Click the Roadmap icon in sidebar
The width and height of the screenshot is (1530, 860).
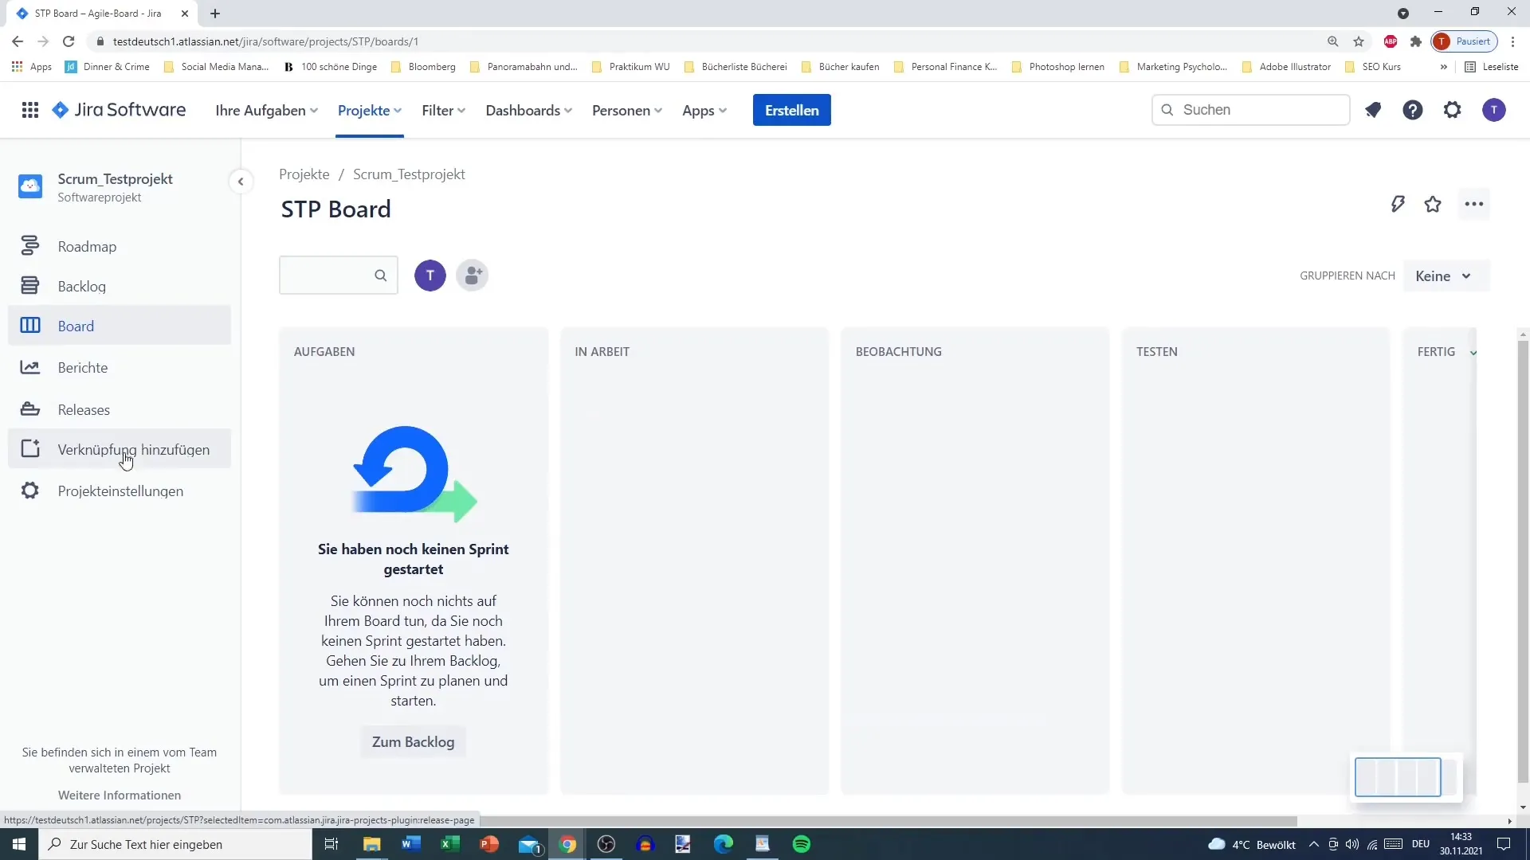coord(29,246)
